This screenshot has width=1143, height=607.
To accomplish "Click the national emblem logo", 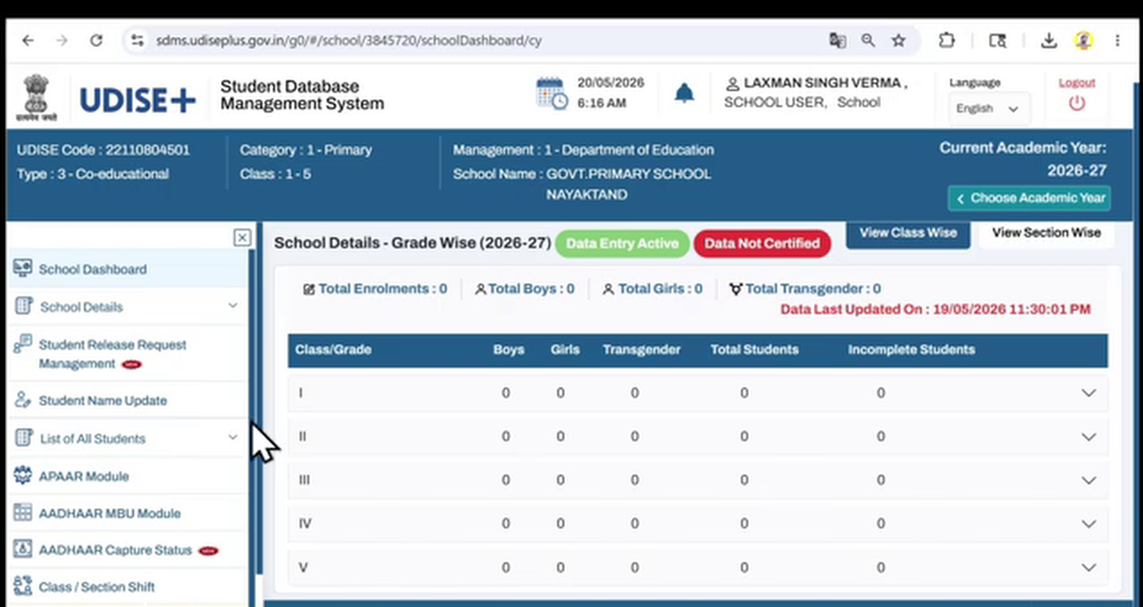I will click(x=36, y=98).
